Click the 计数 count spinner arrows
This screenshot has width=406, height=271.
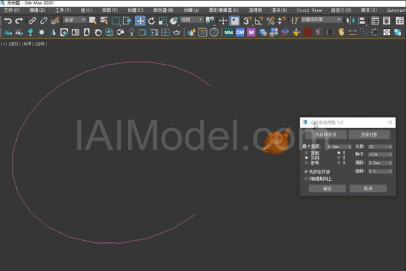pyautogui.click(x=391, y=146)
